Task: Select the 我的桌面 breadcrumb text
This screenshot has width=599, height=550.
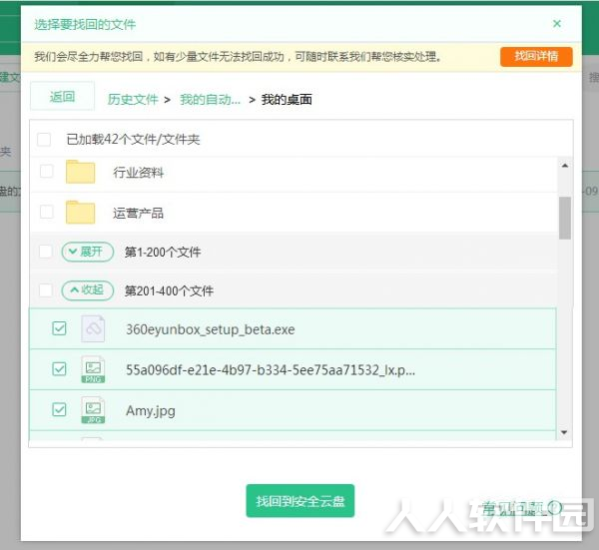Action: pyautogui.click(x=287, y=99)
